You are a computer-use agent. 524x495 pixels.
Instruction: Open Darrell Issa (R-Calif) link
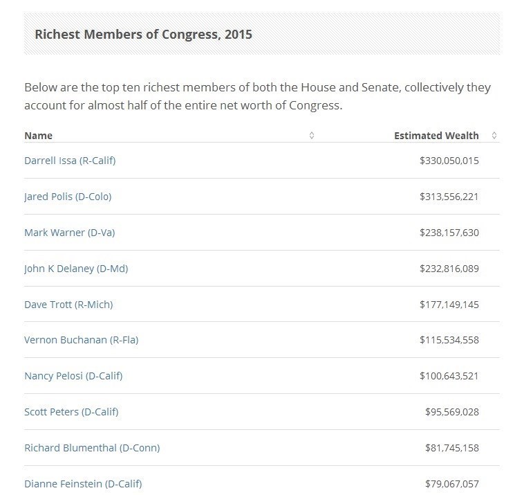click(70, 161)
